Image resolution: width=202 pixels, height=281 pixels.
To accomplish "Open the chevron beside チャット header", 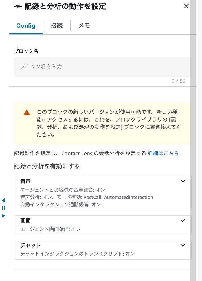I will coord(183,245).
